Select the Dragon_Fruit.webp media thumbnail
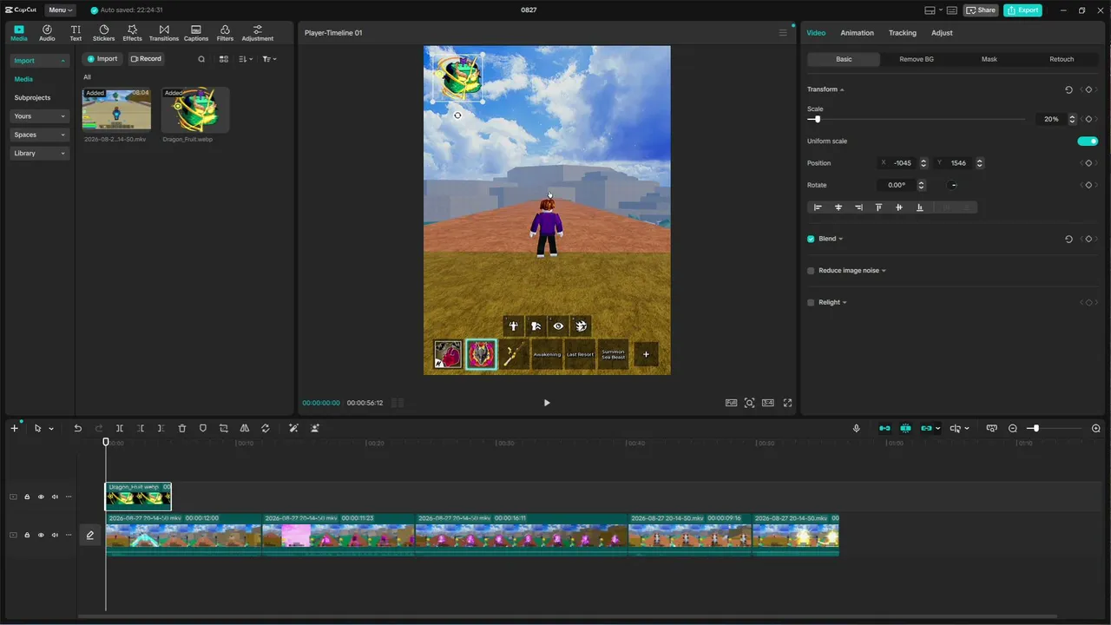This screenshot has height=625, width=1111. tap(195, 109)
